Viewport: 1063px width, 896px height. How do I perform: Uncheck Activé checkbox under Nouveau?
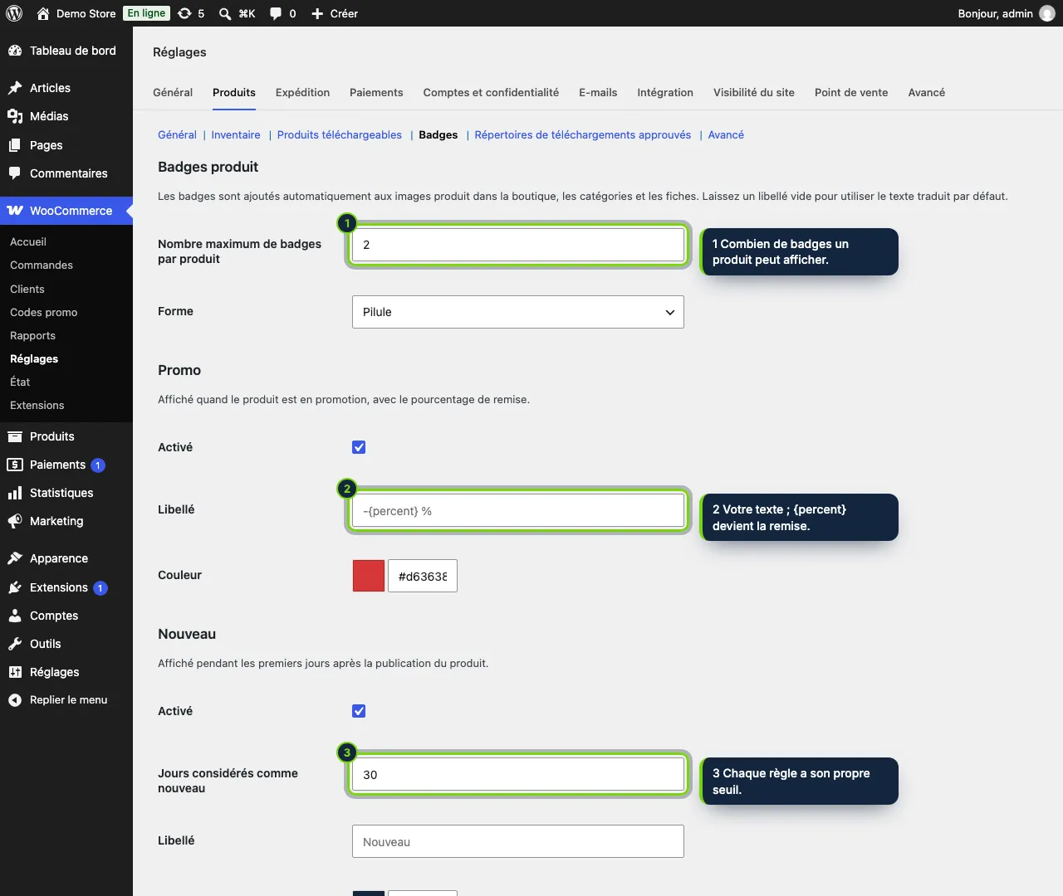click(x=359, y=711)
